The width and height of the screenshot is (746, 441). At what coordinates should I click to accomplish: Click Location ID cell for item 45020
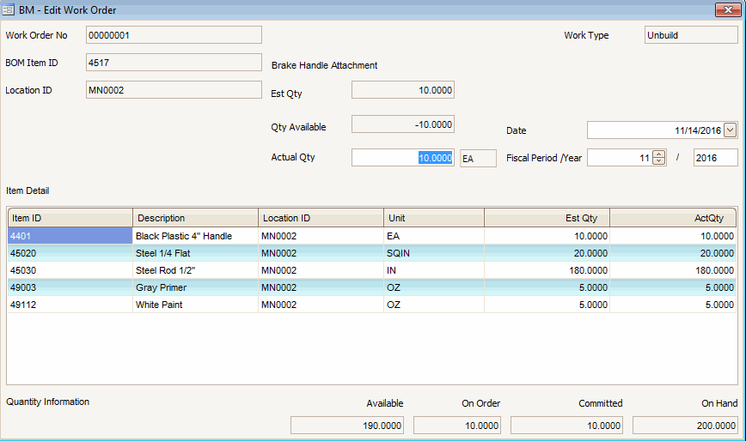tap(321, 253)
